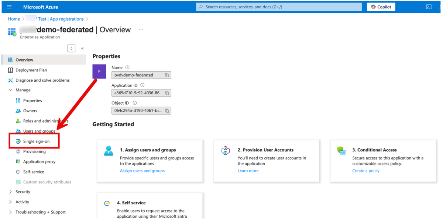Go to Home breadcrumb link
This screenshot has width=443, height=221.
pos(14,19)
